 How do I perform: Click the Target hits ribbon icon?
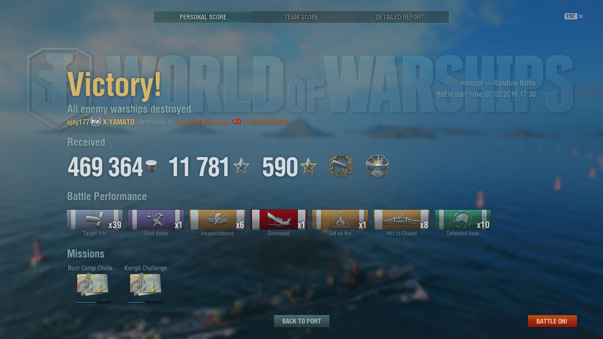(x=94, y=219)
